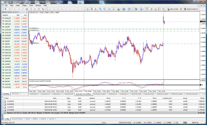207x125 pixels.
Task: Open the Tools menu
Action: [x=31, y=5]
